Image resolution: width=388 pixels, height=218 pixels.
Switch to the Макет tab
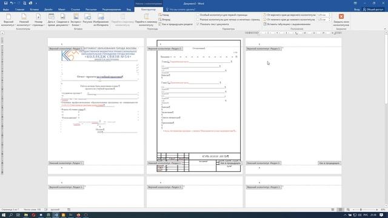(x=62, y=10)
